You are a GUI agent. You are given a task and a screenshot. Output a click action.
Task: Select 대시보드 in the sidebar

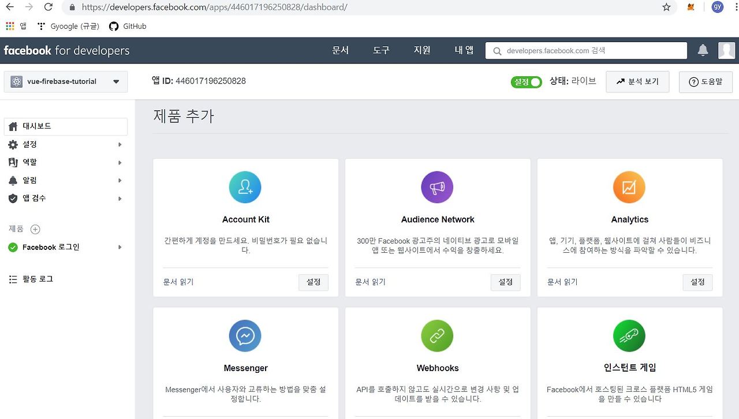(x=66, y=126)
